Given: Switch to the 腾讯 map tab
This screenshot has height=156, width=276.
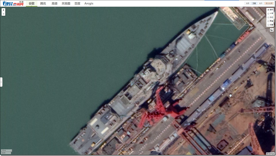Looking at the screenshot, I should point(43,4).
